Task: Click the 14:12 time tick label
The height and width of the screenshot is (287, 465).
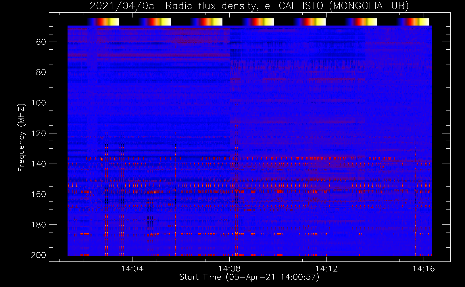Action: 326,269
